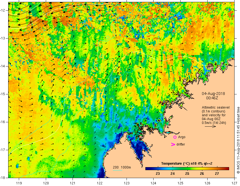The image size is (240, 186).
Task: Click latitude axis label '-15'
Action: 3,94
